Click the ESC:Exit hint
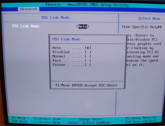 20,121
